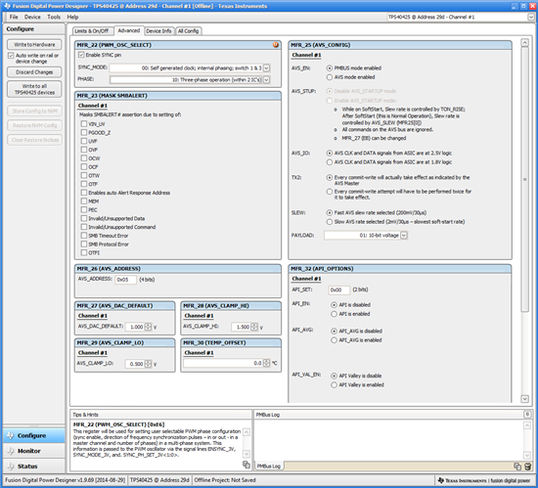
Task: Select Slow AVS rate radio button
Action: [330, 222]
